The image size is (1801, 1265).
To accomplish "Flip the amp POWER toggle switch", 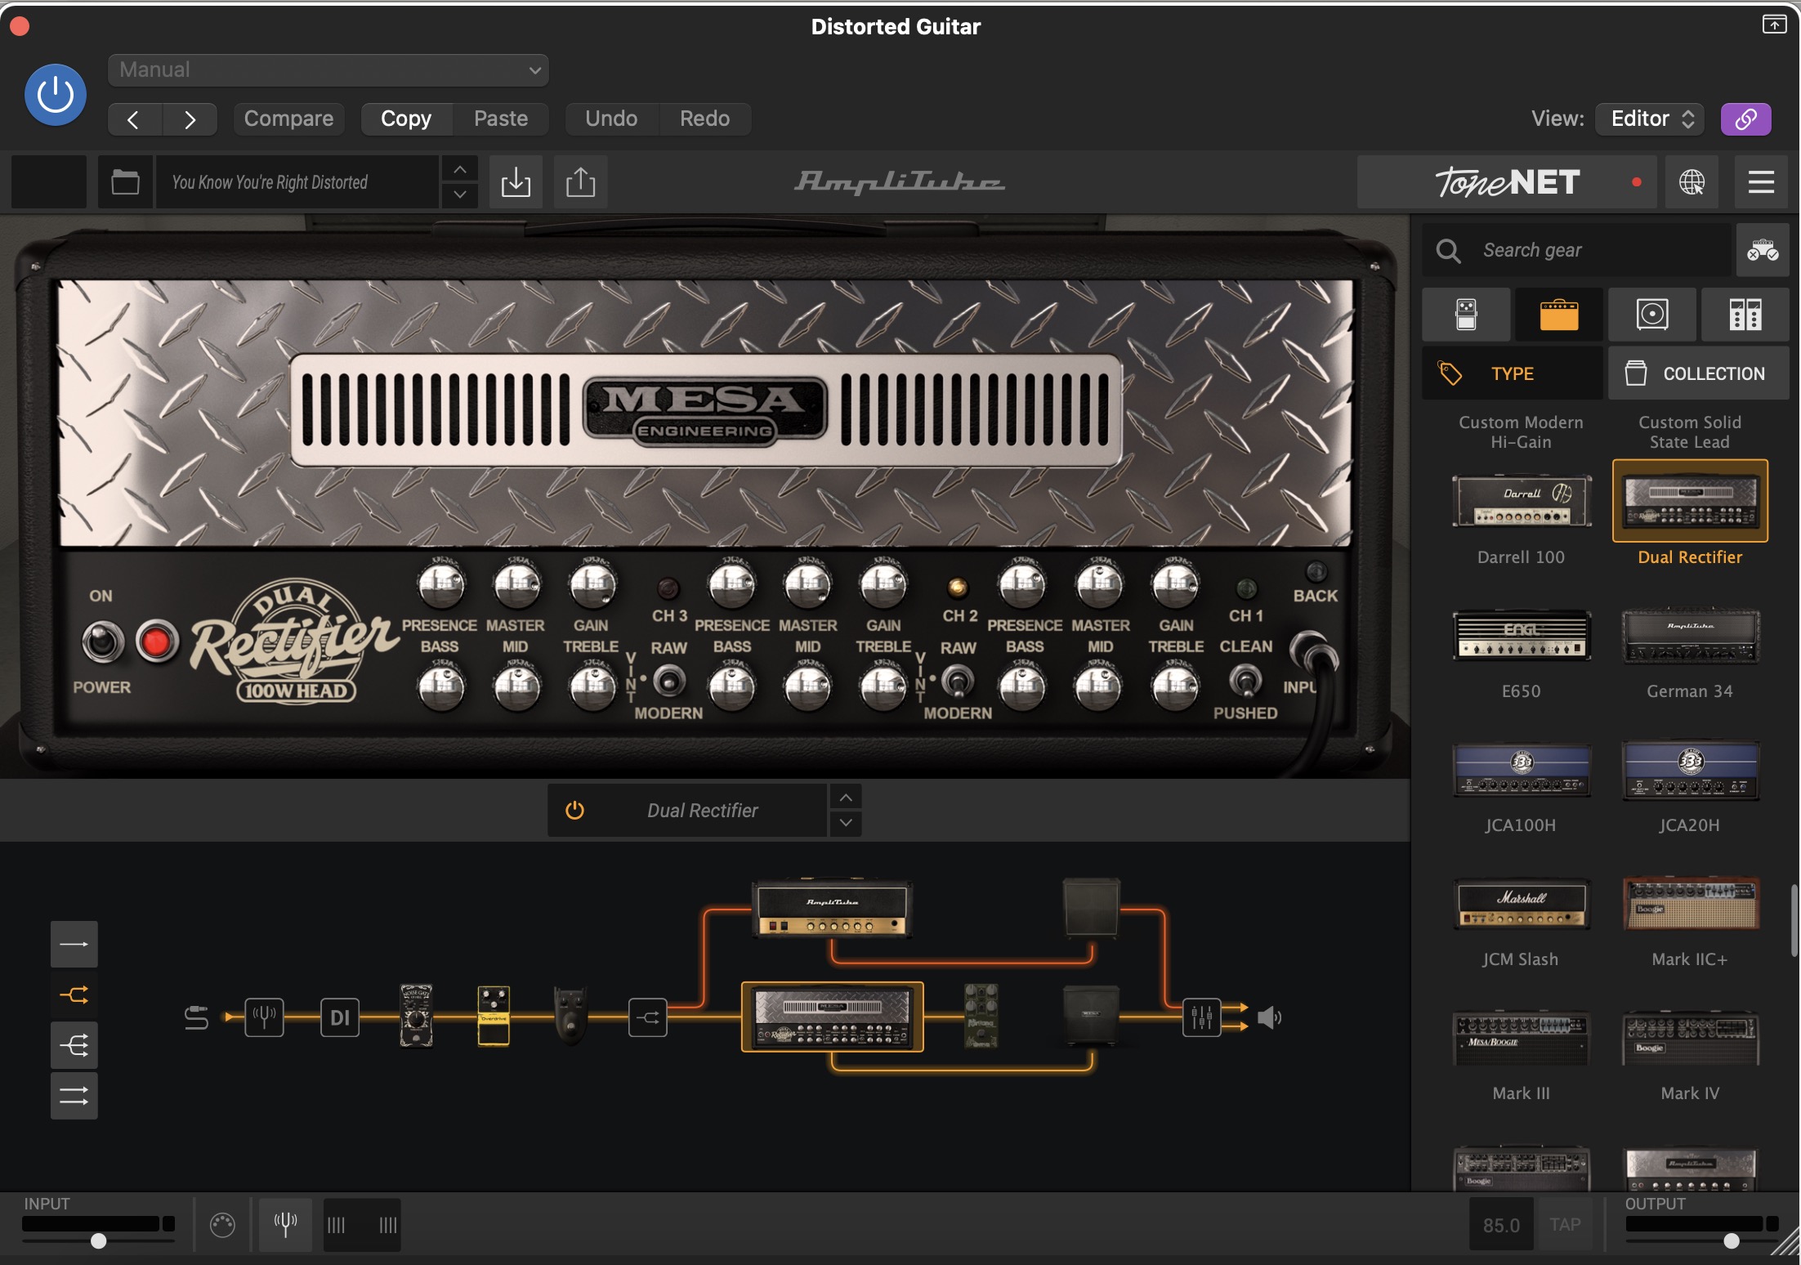I will [102, 641].
